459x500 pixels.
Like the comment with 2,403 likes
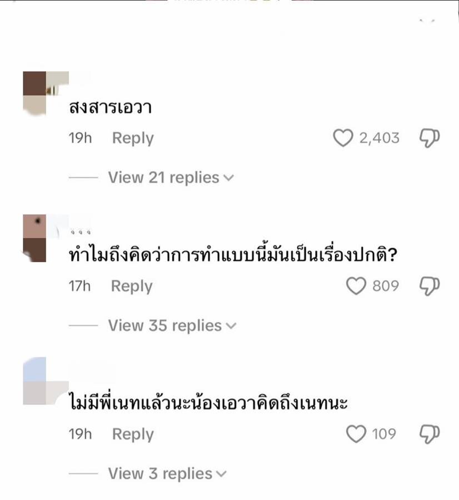pos(343,138)
